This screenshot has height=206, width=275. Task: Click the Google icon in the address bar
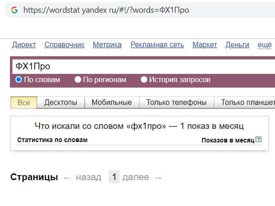(x=14, y=10)
